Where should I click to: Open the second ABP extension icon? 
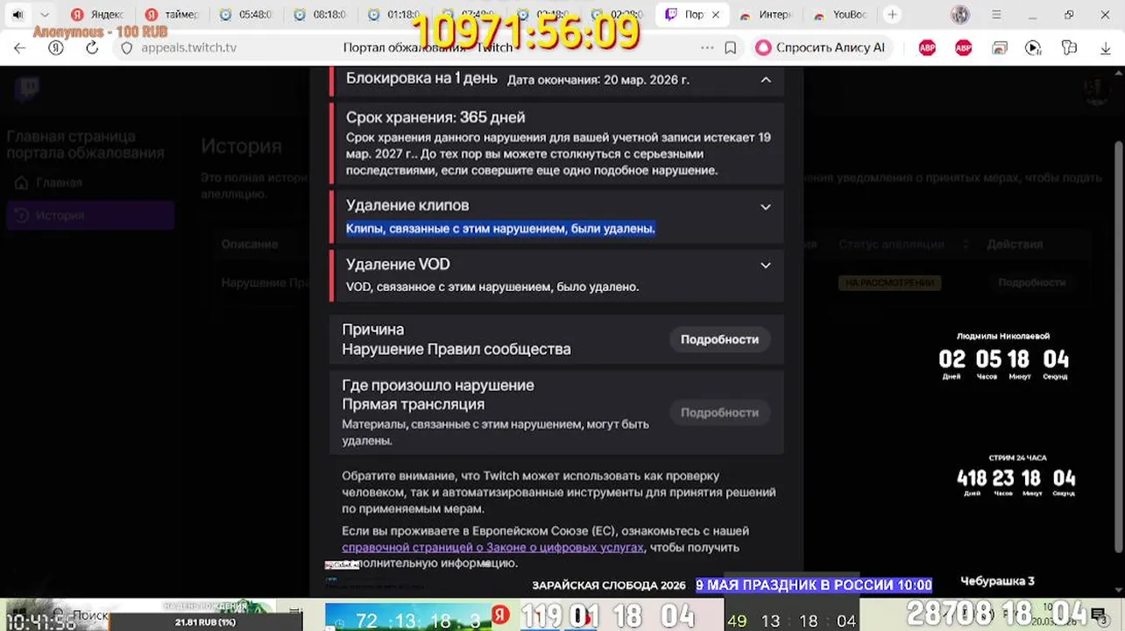(x=963, y=48)
